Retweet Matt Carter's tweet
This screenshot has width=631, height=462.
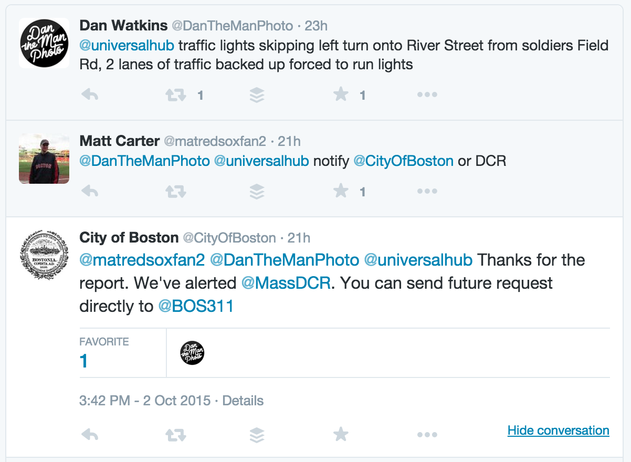[x=175, y=192]
